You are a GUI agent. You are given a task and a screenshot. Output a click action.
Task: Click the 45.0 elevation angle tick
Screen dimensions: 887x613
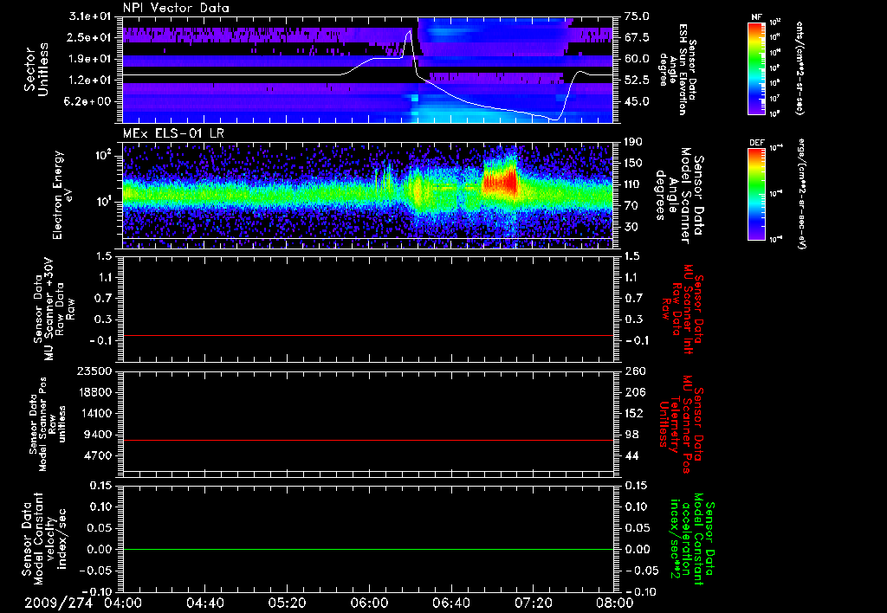click(637, 101)
